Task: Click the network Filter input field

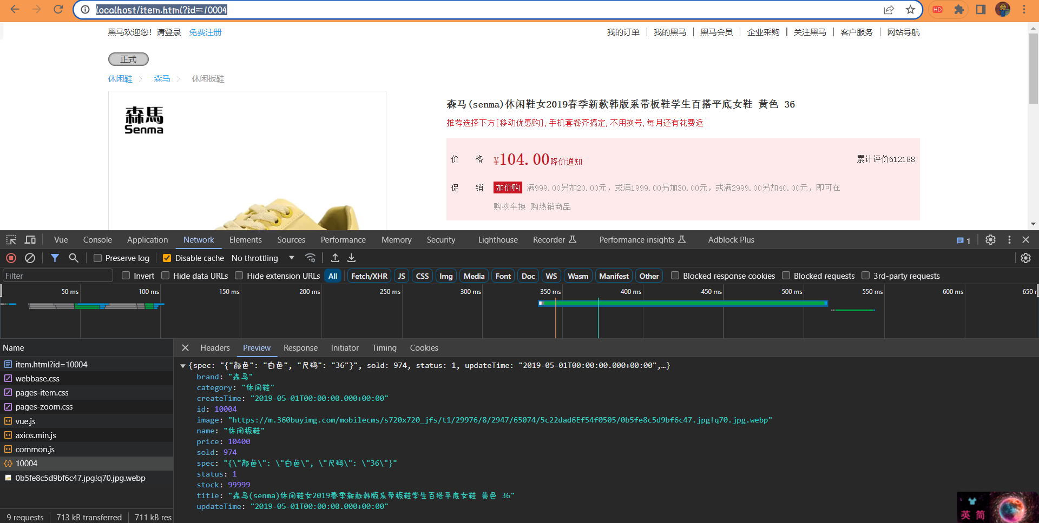Action: point(58,276)
